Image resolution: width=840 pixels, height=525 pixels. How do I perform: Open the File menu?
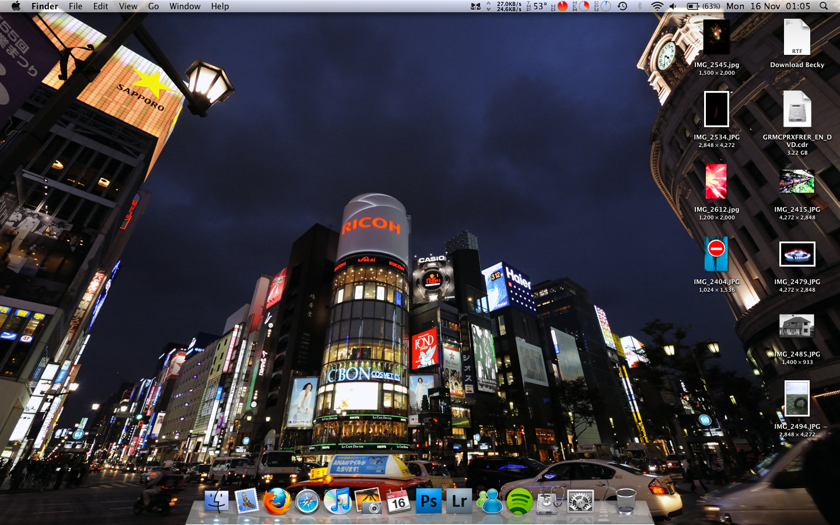coord(75,6)
